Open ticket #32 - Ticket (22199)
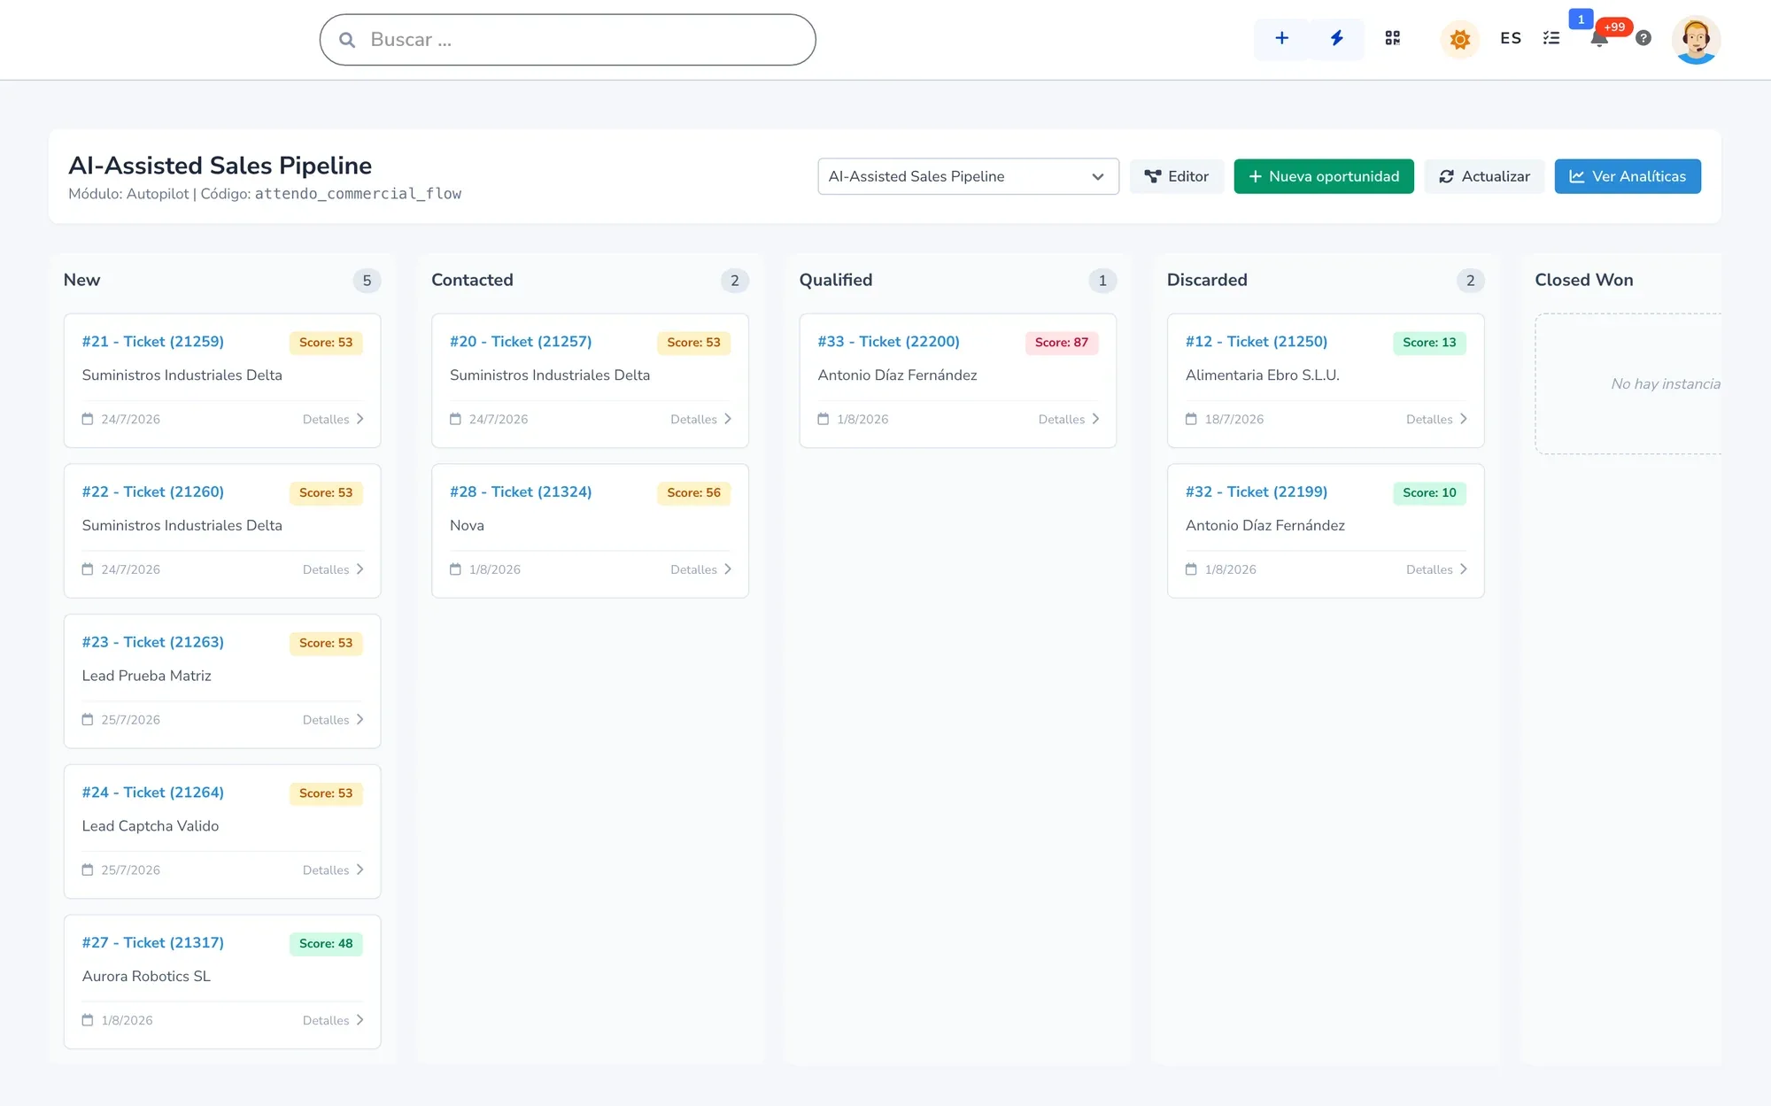Screen dimensions: 1771x1106 click(x=1257, y=492)
